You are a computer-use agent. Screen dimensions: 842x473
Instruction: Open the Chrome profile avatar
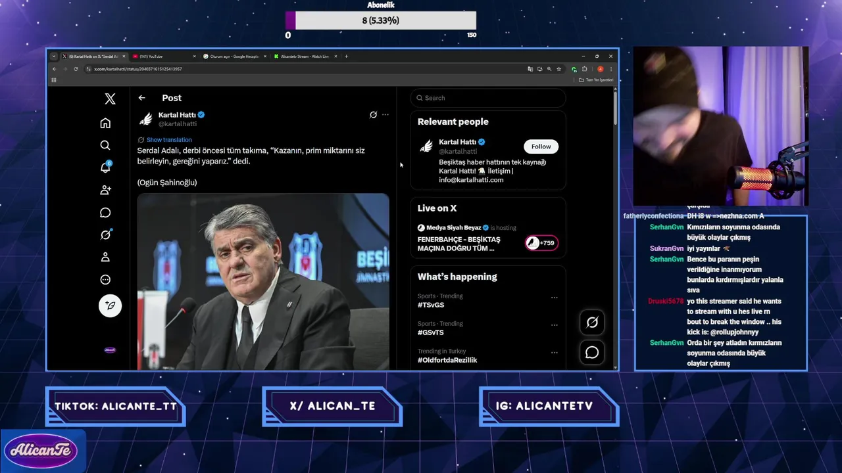pos(600,69)
